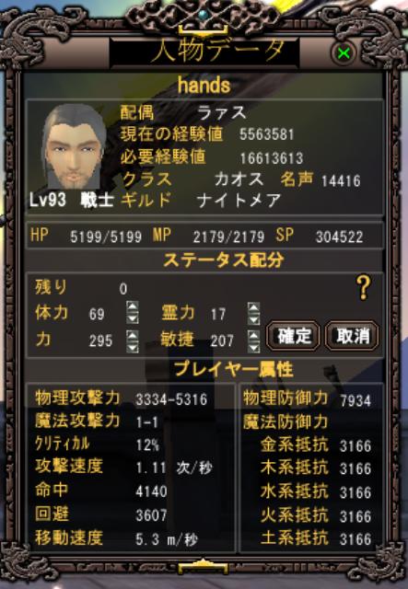
Task: Click the character name hands
Action: point(204,86)
